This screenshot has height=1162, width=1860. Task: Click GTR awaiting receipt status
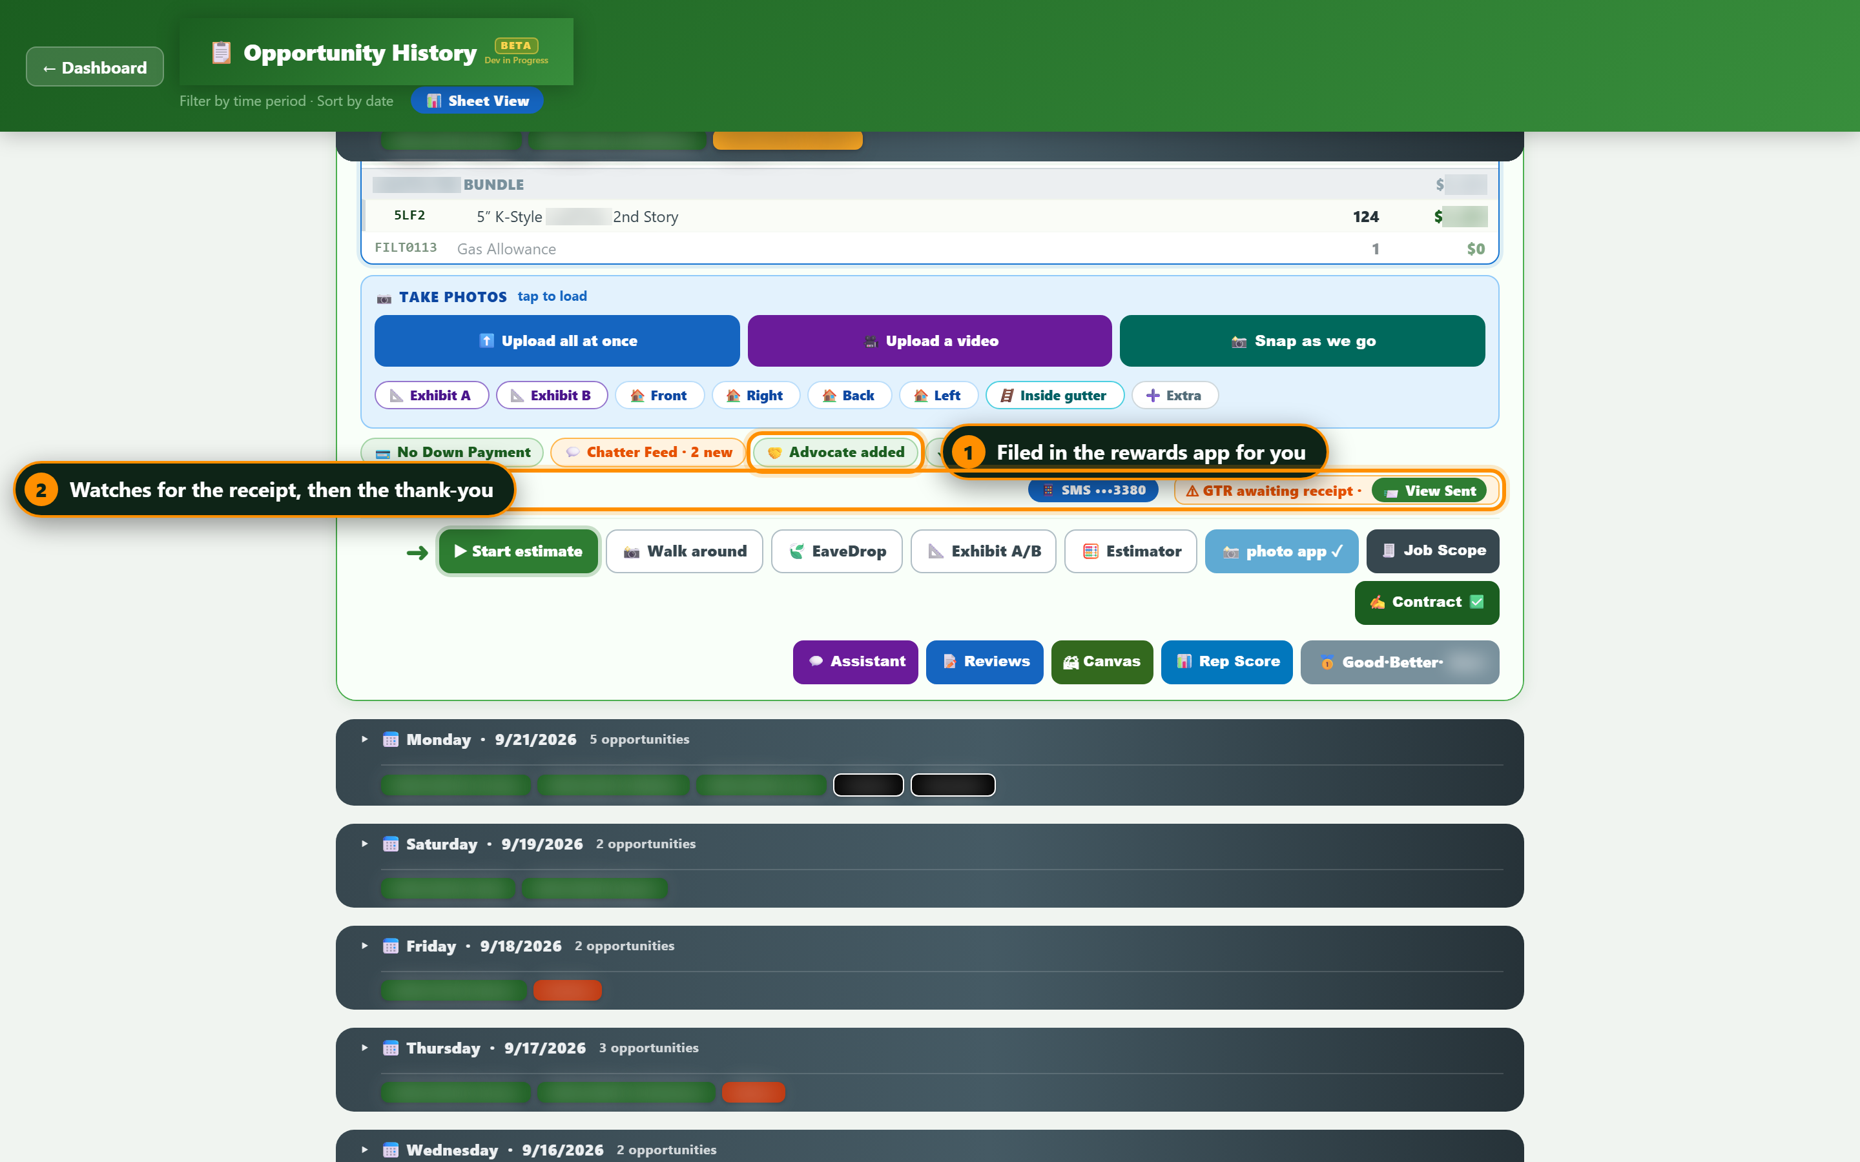[x=1274, y=491]
